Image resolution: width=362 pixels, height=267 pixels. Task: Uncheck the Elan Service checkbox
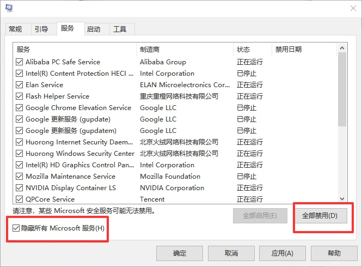20,85
